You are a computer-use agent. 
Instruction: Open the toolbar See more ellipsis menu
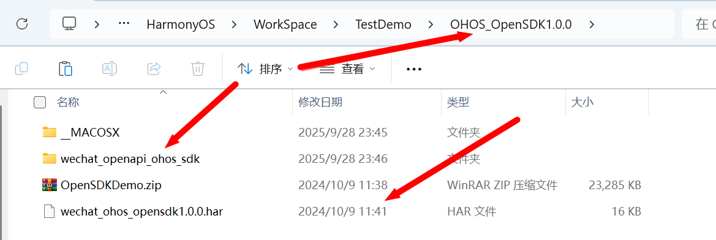click(413, 69)
